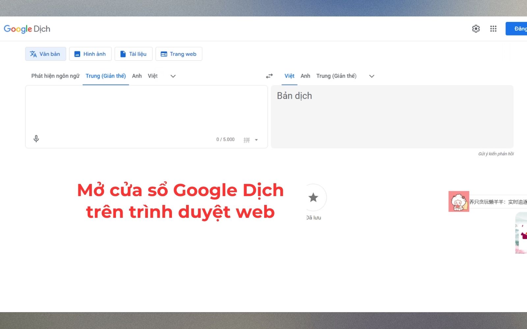Switch to Trang web translation
This screenshot has height=329, width=527.
[x=179, y=54]
